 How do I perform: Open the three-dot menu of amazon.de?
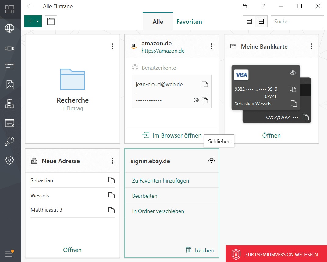click(211, 46)
